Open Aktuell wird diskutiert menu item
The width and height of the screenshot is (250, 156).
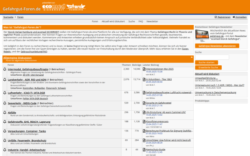click(113, 21)
